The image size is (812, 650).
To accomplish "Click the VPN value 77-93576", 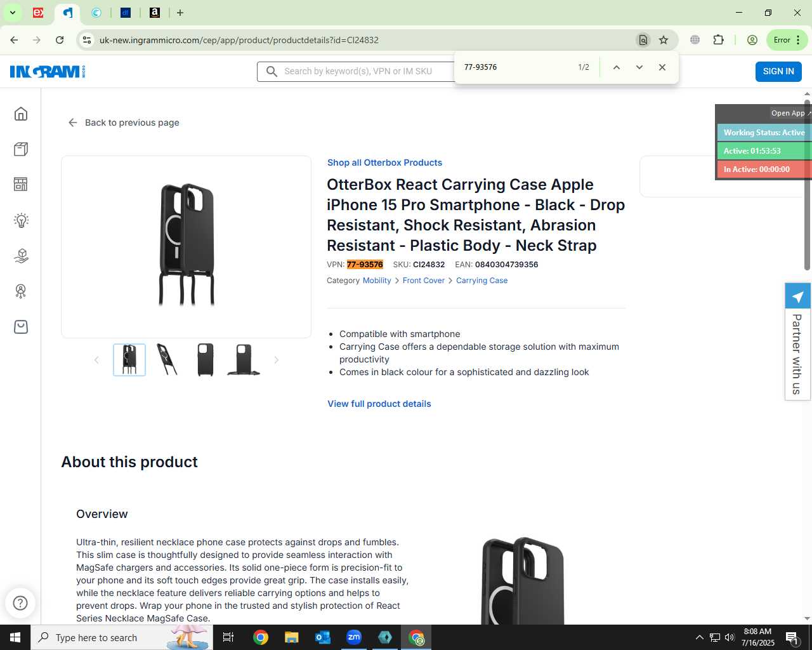I will click(365, 265).
